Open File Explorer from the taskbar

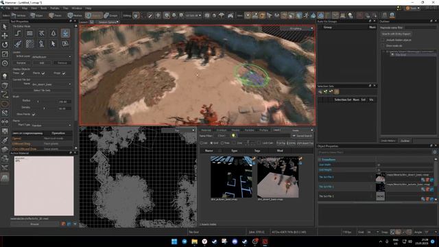point(194,242)
